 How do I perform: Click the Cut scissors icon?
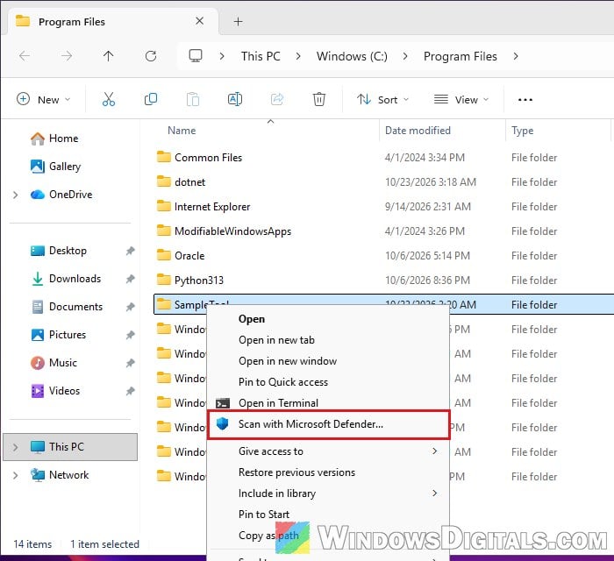[x=109, y=99]
